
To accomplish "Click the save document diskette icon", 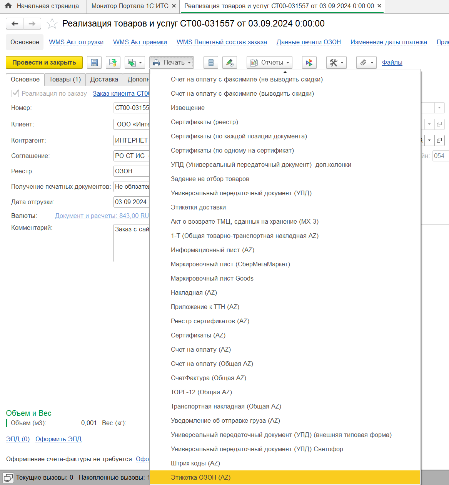I will [94, 63].
